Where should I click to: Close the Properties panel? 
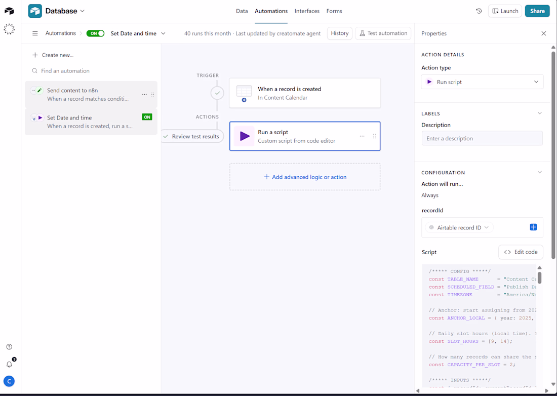coord(543,33)
